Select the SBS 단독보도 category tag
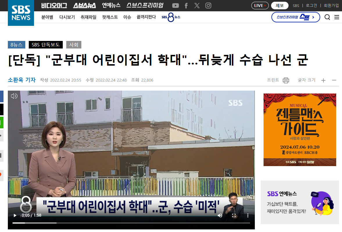Viewport: 342px width, 232px height. 46,45
